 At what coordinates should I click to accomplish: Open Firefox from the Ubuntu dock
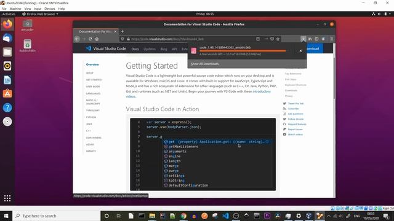(x=7, y=25)
